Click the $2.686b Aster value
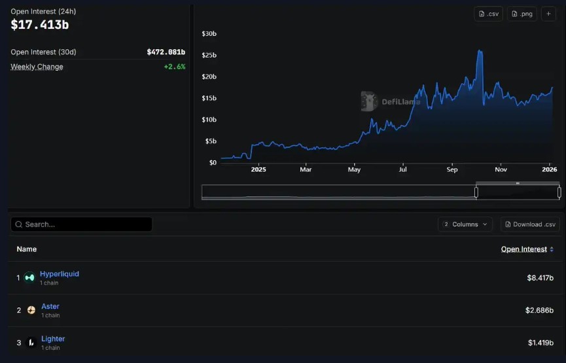Image resolution: width=566 pixels, height=363 pixels. point(539,310)
